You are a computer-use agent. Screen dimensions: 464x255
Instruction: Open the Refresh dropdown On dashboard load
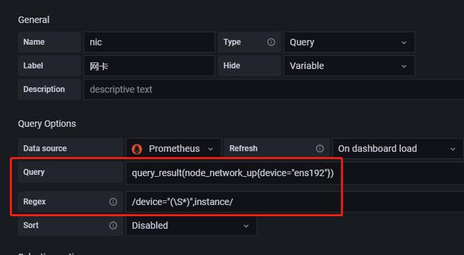click(x=397, y=148)
